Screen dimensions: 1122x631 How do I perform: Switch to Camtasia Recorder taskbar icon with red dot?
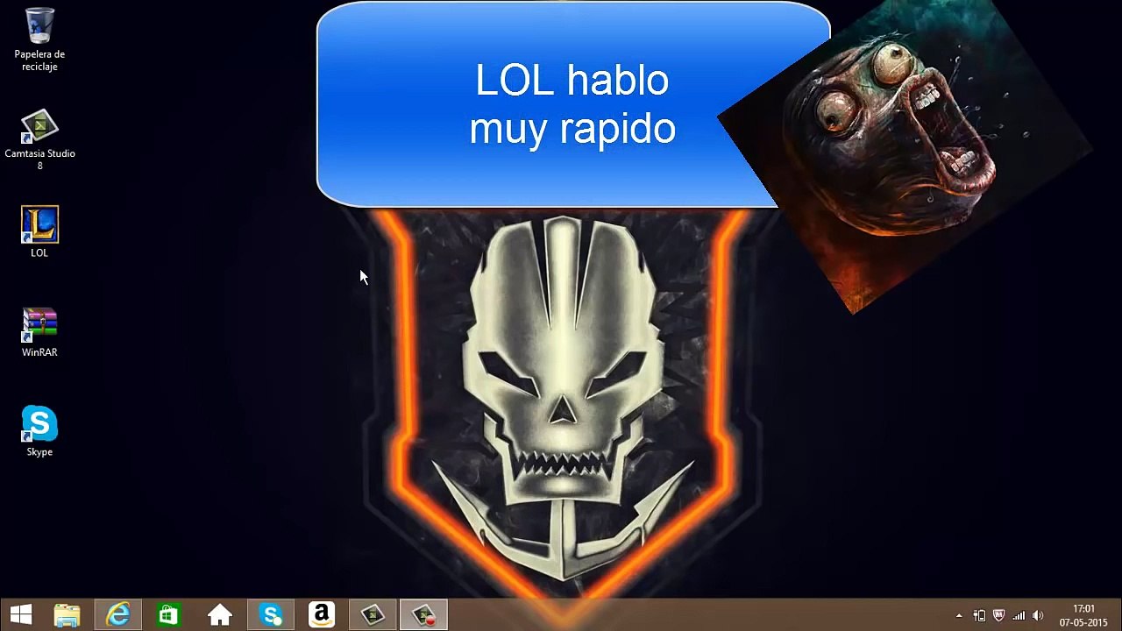click(424, 615)
